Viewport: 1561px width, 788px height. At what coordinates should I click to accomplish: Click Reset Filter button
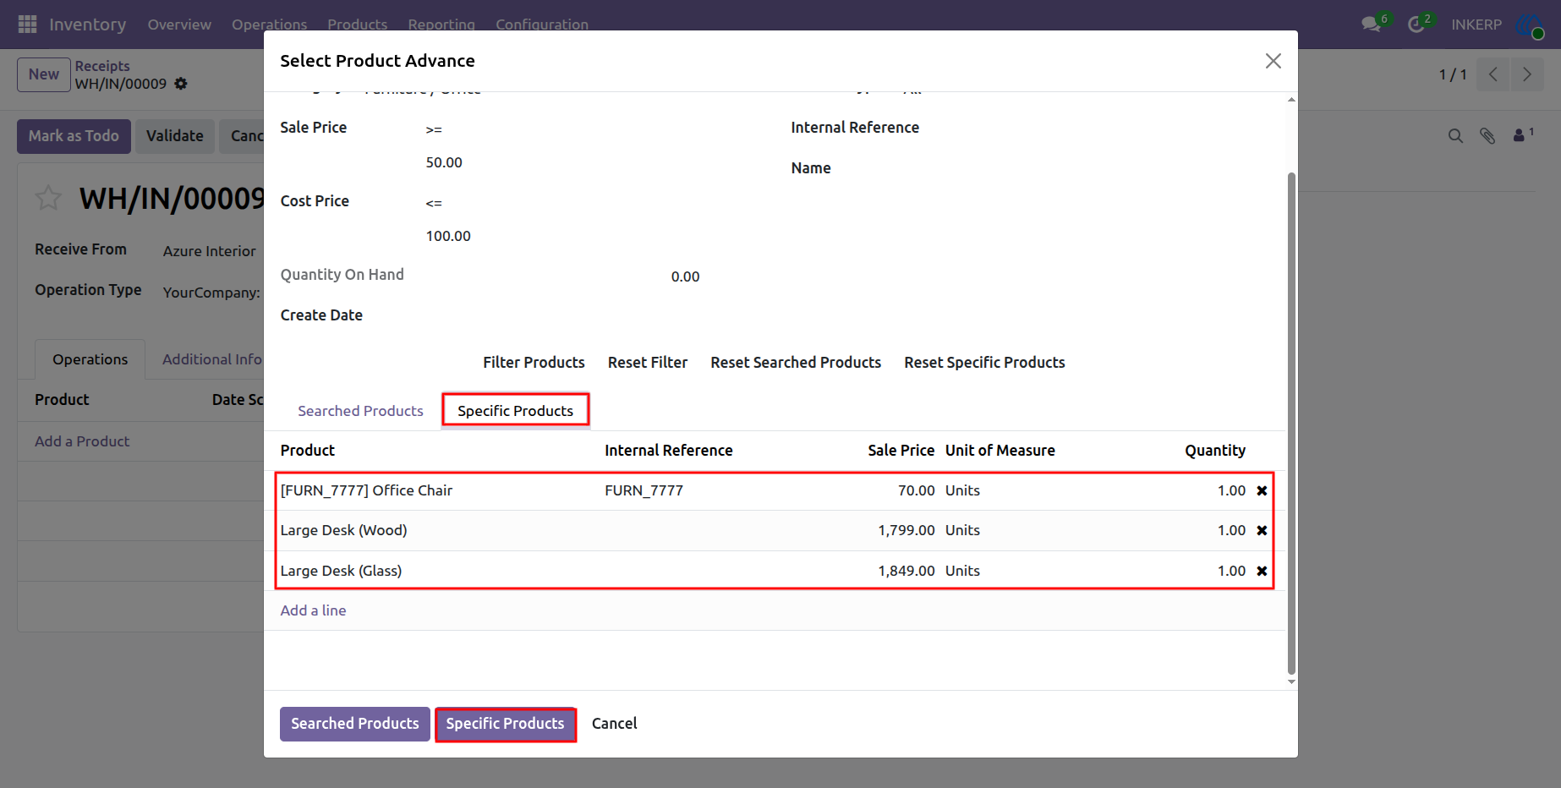(648, 362)
